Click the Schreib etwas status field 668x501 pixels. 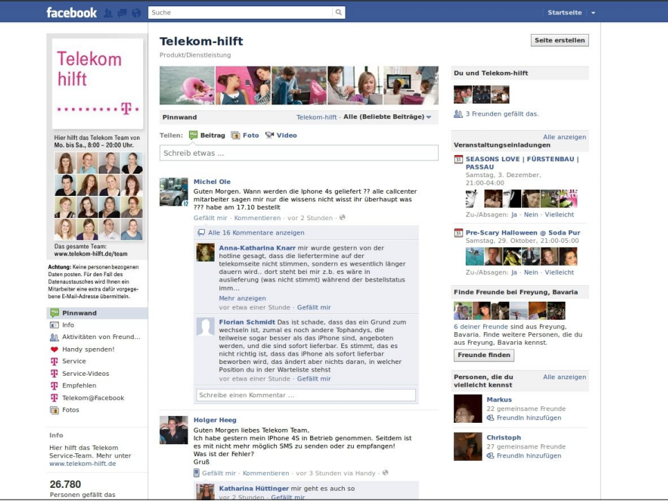point(299,153)
